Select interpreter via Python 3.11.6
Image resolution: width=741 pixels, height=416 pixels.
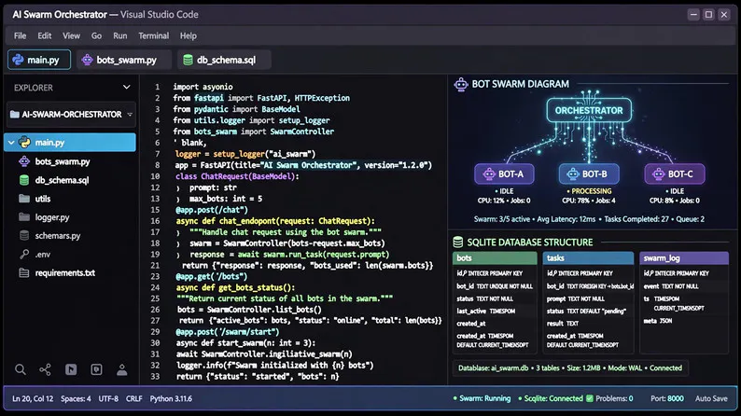[171, 398]
